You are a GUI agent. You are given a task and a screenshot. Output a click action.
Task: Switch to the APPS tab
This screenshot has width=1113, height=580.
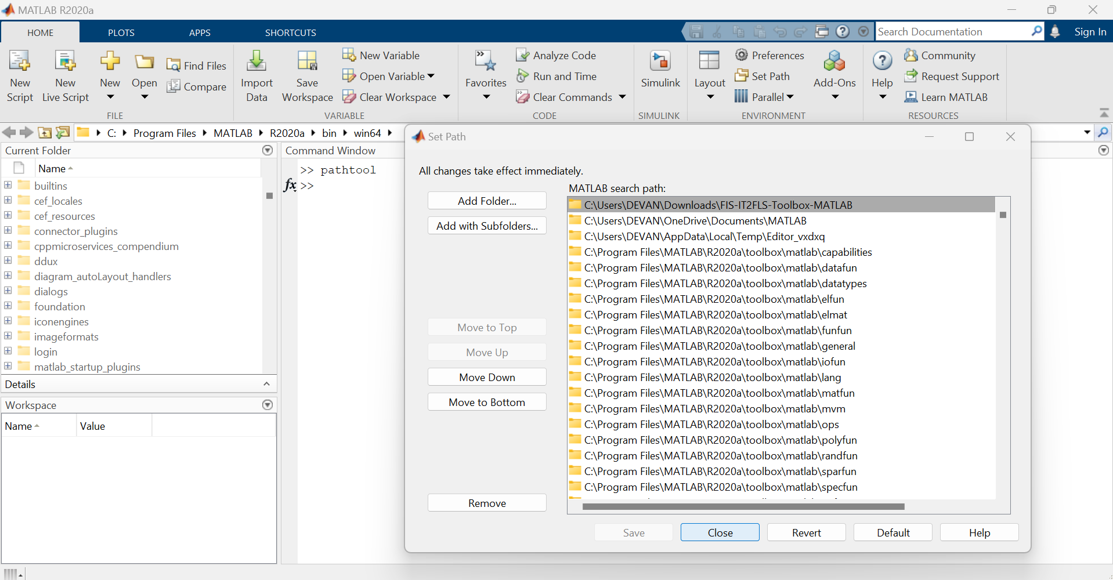(x=200, y=32)
